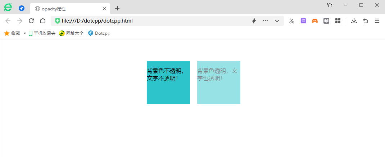Image resolution: width=385 pixels, height=157 pixels.
Task: Open the three-dot address bar menu
Action: 266,21
